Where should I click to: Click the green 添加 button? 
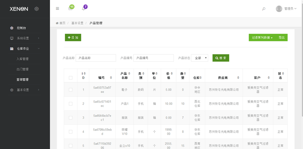coord(73,38)
